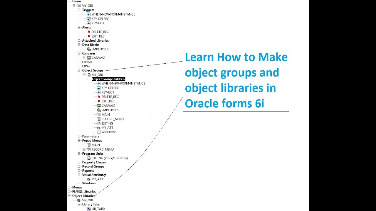Click the trigger icon of WHEN-NEW-FORM-INSTANCE in Object Group Children
Viewport: 376px width, 211px height.
click(x=99, y=83)
